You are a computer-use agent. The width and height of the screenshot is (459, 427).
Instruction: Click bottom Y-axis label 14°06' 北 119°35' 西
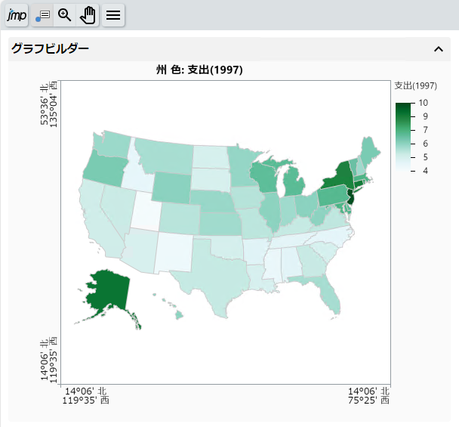pos(48,360)
